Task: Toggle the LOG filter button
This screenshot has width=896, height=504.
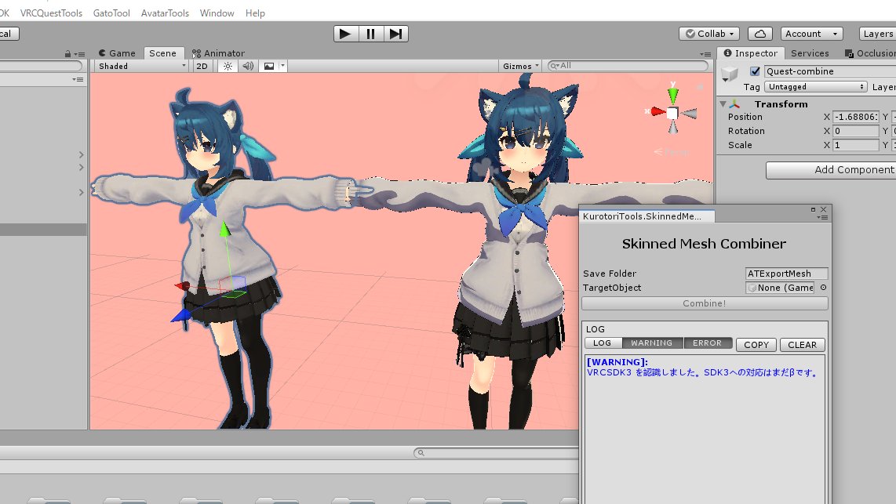Action: 603,343
